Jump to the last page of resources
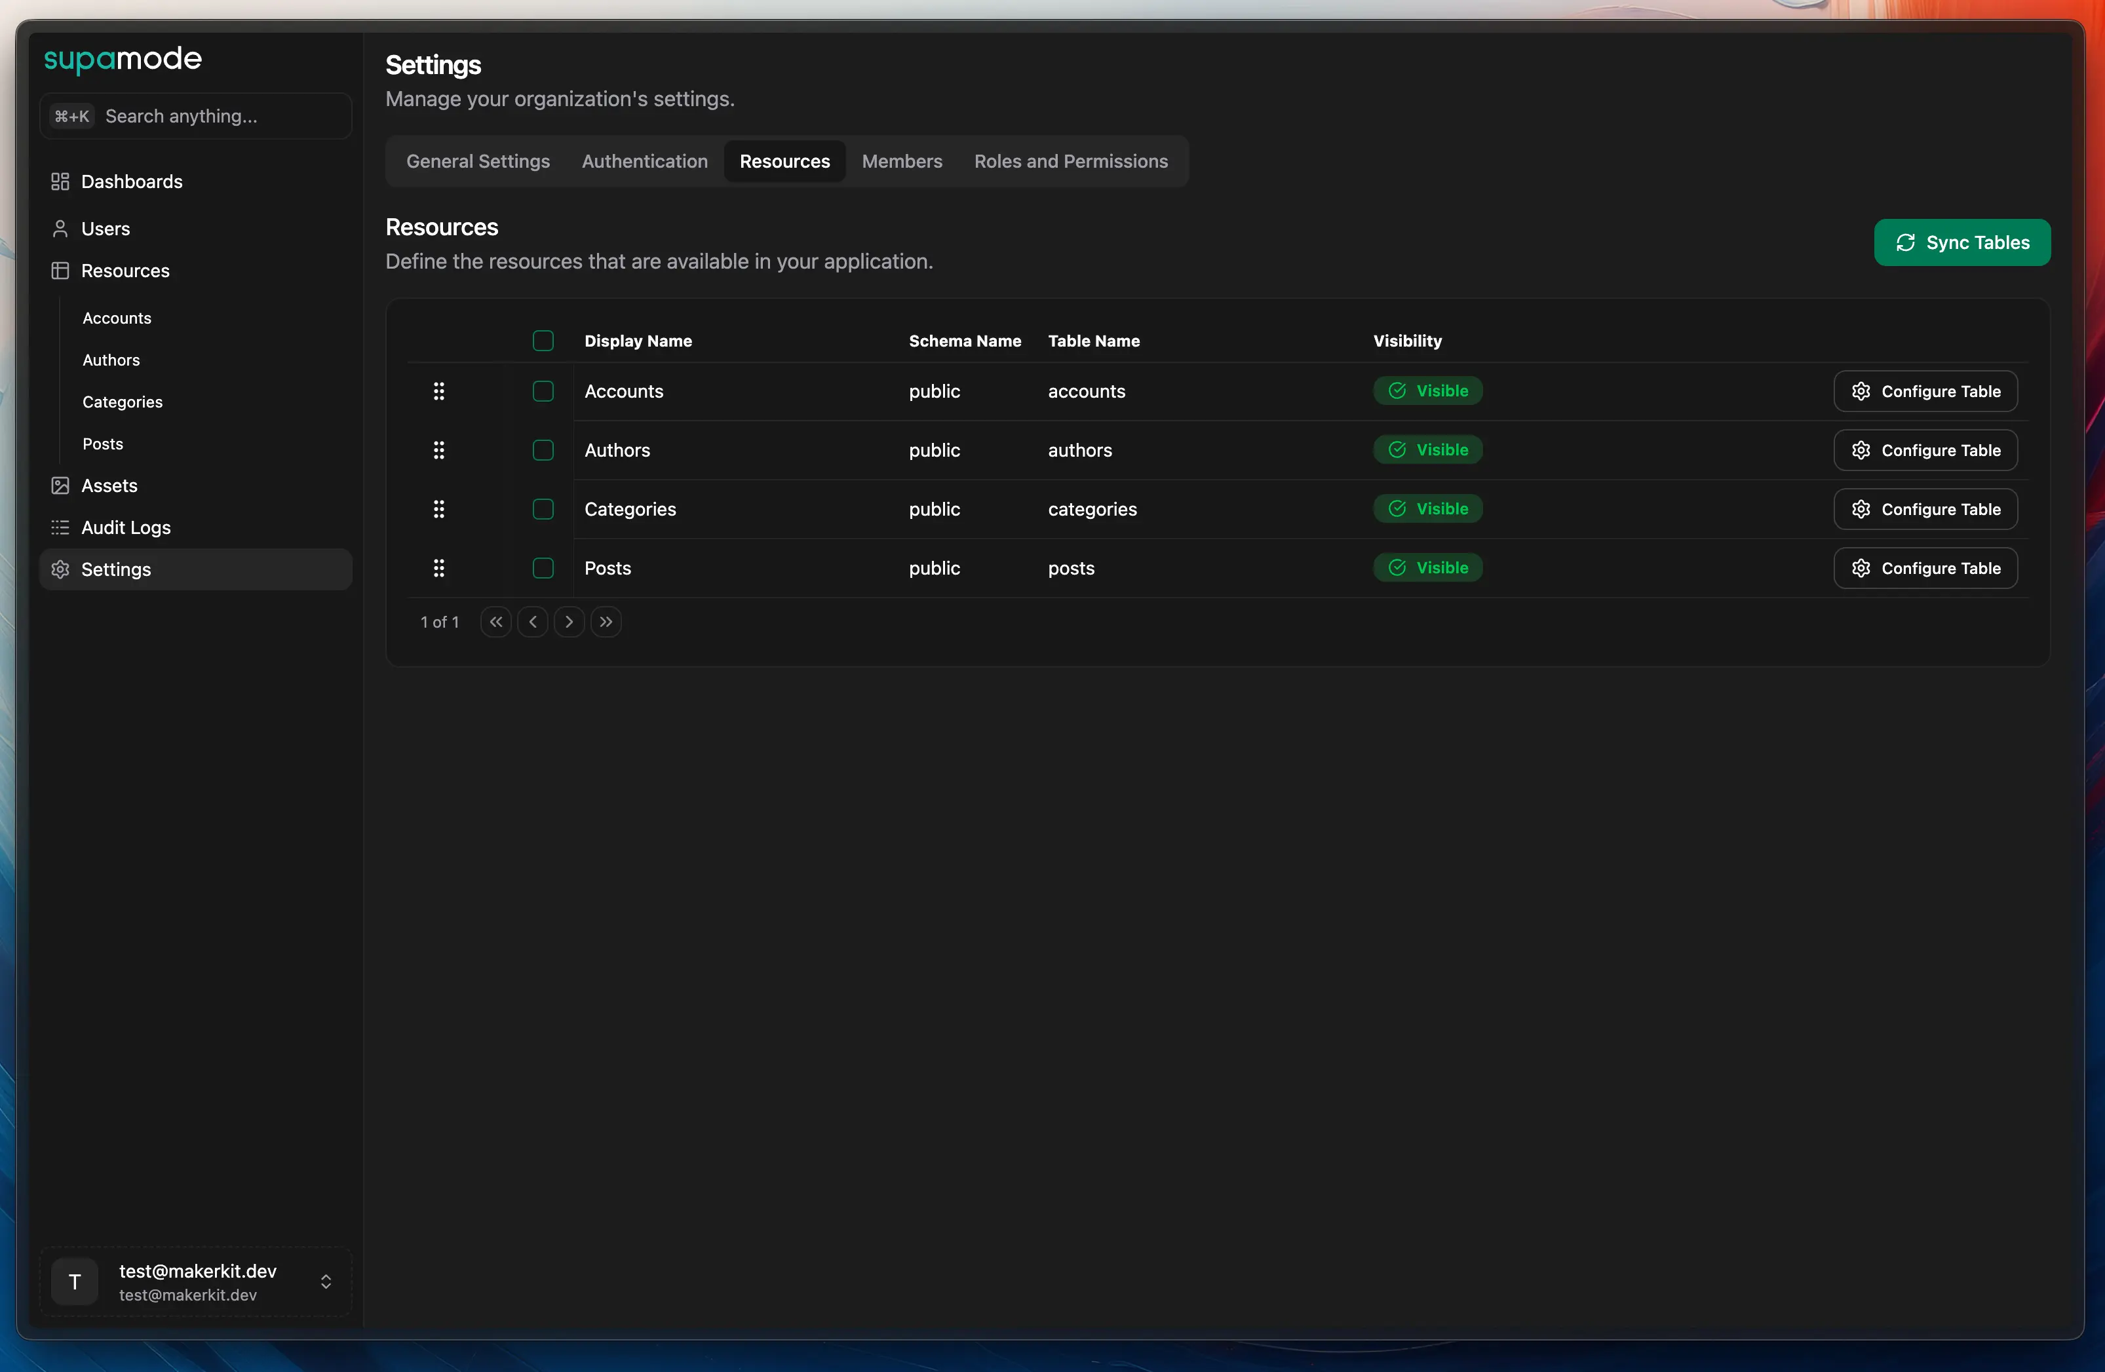The image size is (2105, 1372). click(x=606, y=622)
